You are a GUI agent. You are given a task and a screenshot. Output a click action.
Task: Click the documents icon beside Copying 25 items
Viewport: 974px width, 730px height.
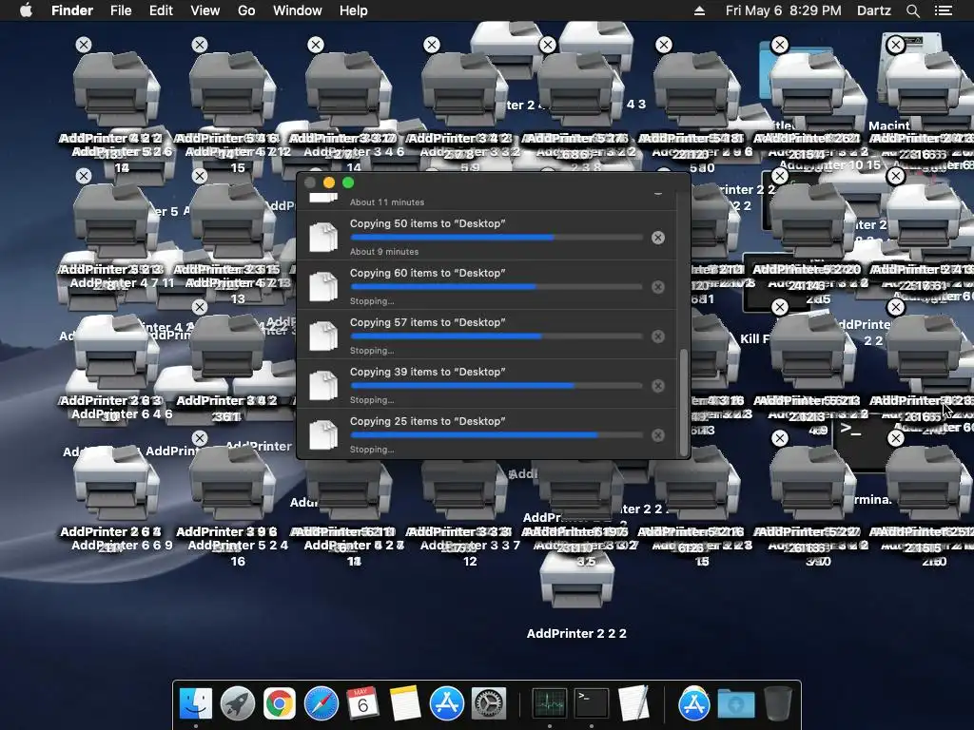pyautogui.click(x=323, y=435)
